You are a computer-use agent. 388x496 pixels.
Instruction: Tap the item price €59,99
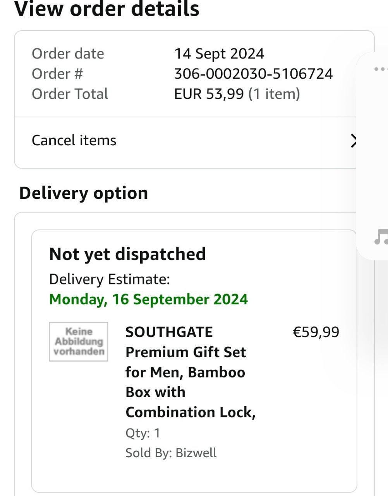click(x=316, y=332)
